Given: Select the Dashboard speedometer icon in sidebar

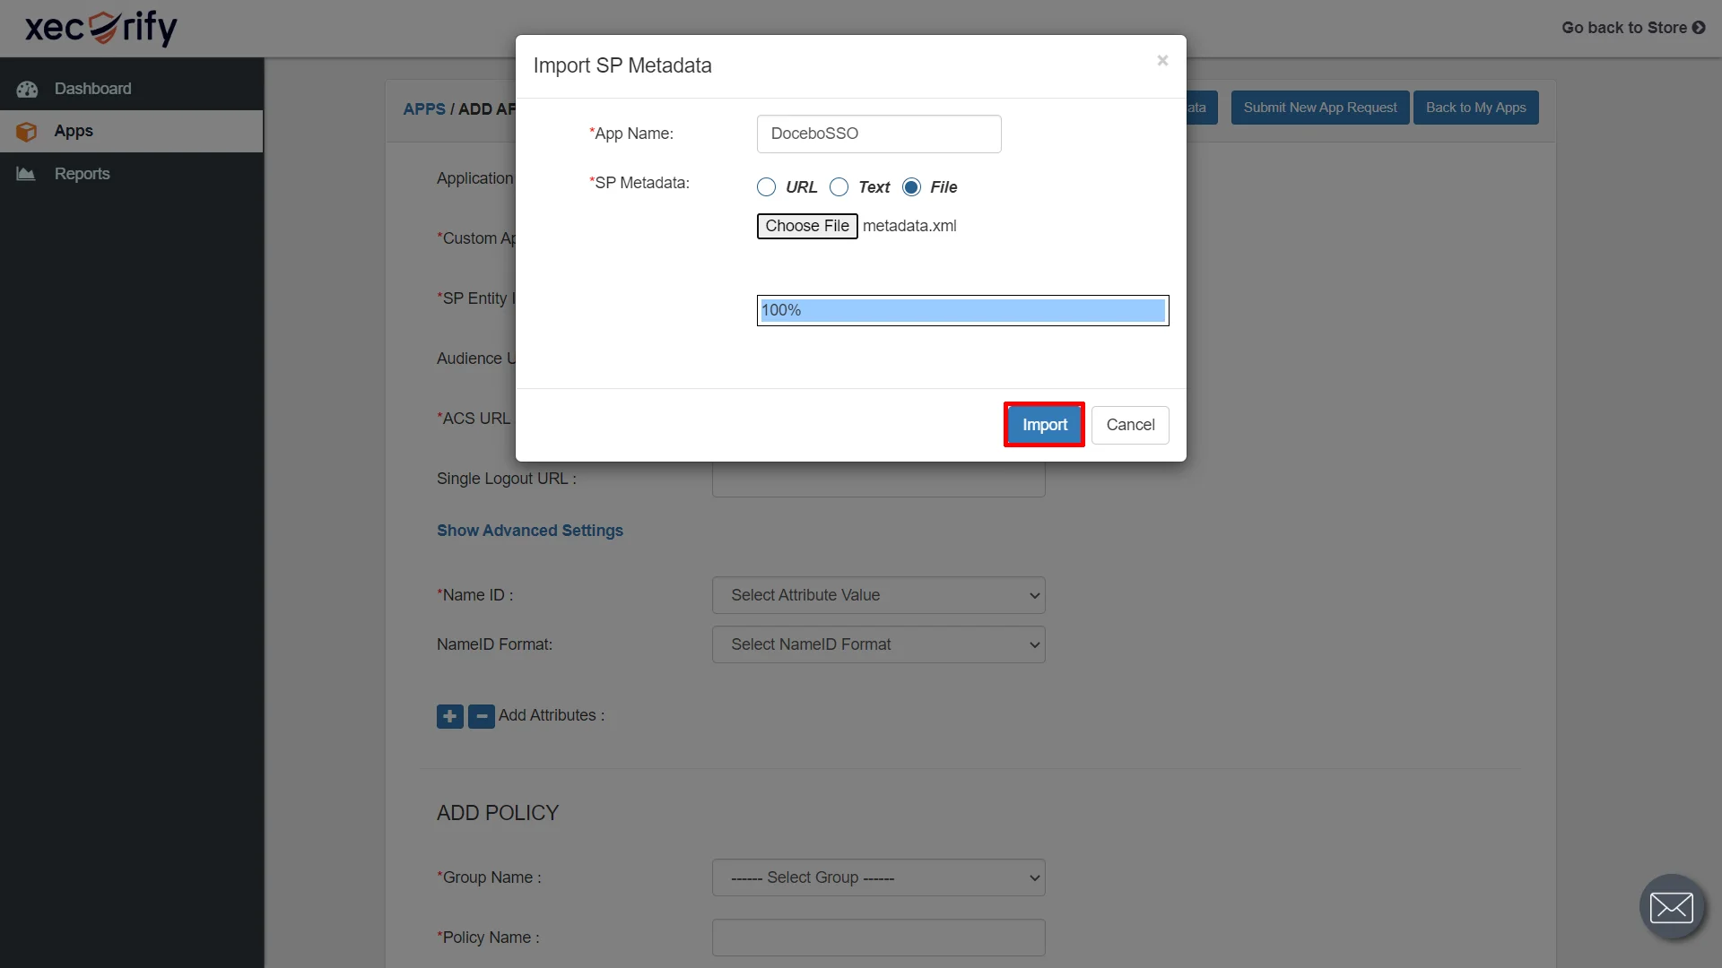Looking at the screenshot, I should coord(28,89).
